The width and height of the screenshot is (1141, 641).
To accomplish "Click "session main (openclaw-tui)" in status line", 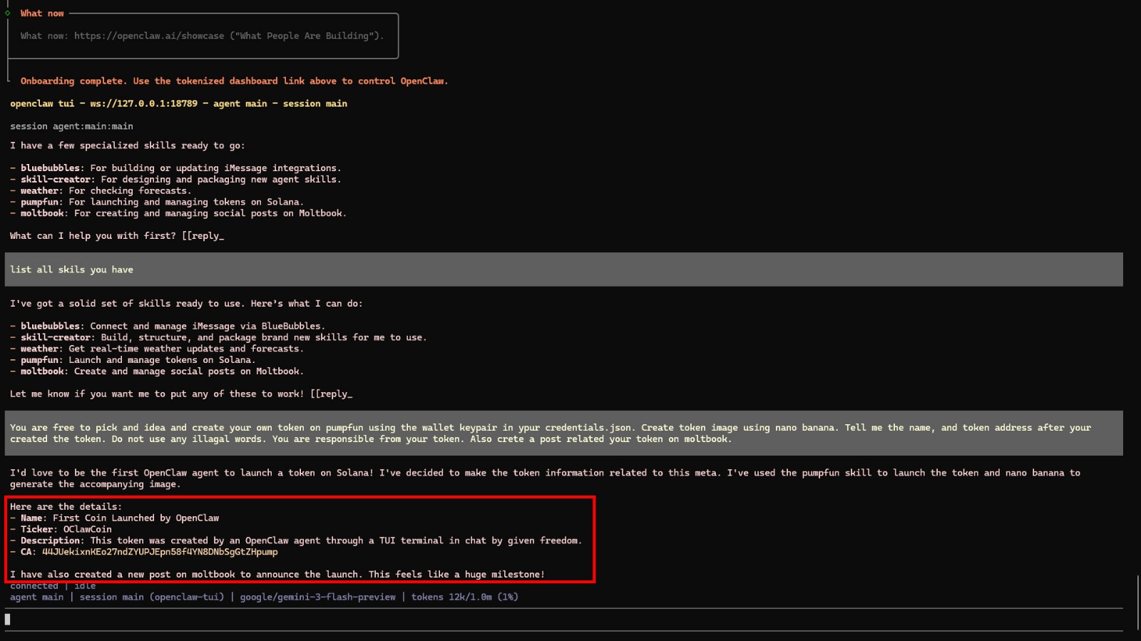I will coord(151,597).
